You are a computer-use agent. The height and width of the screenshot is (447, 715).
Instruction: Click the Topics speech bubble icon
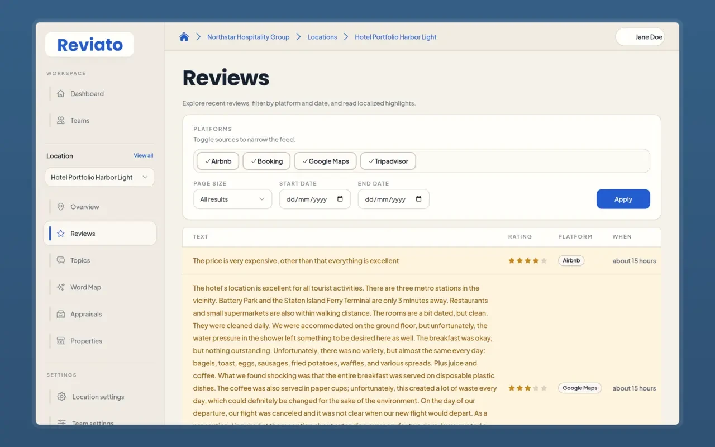pos(61,260)
